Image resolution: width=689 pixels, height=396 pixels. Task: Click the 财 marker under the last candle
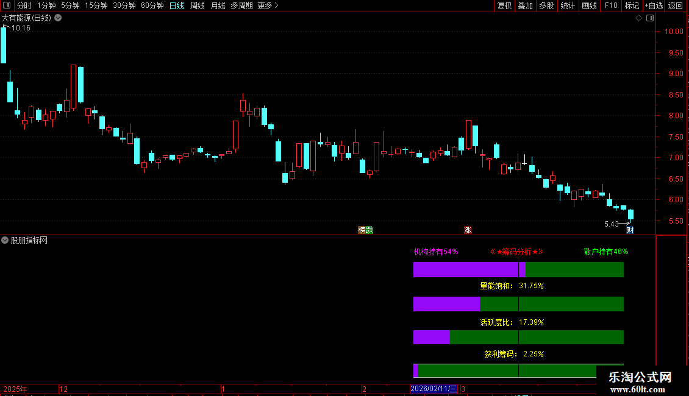click(x=630, y=230)
